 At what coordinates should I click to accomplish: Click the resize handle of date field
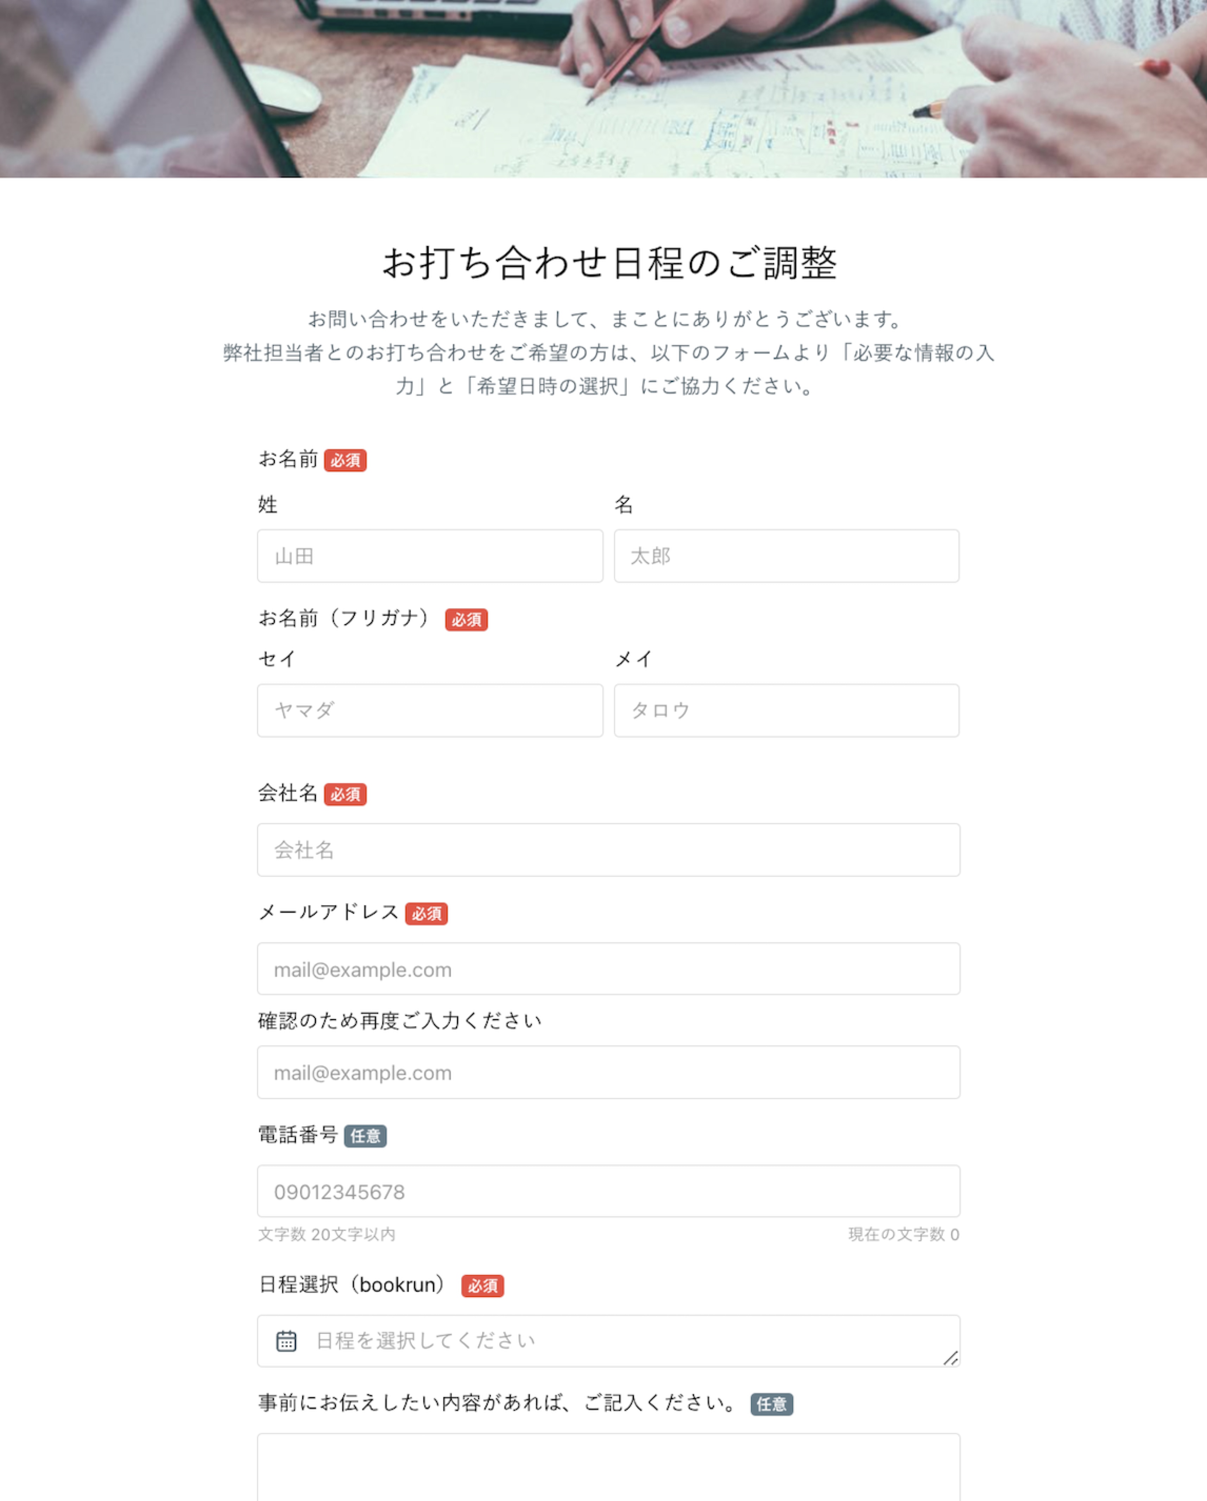(951, 1357)
